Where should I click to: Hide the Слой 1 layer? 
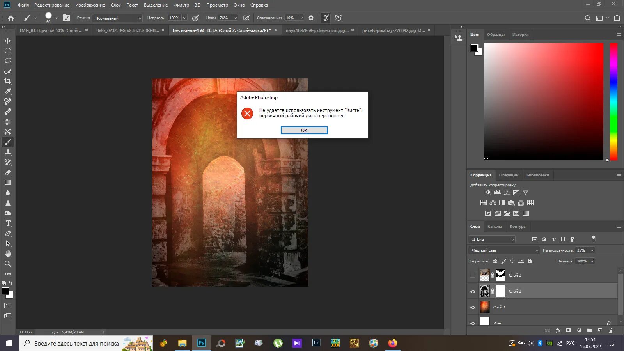pyautogui.click(x=473, y=307)
